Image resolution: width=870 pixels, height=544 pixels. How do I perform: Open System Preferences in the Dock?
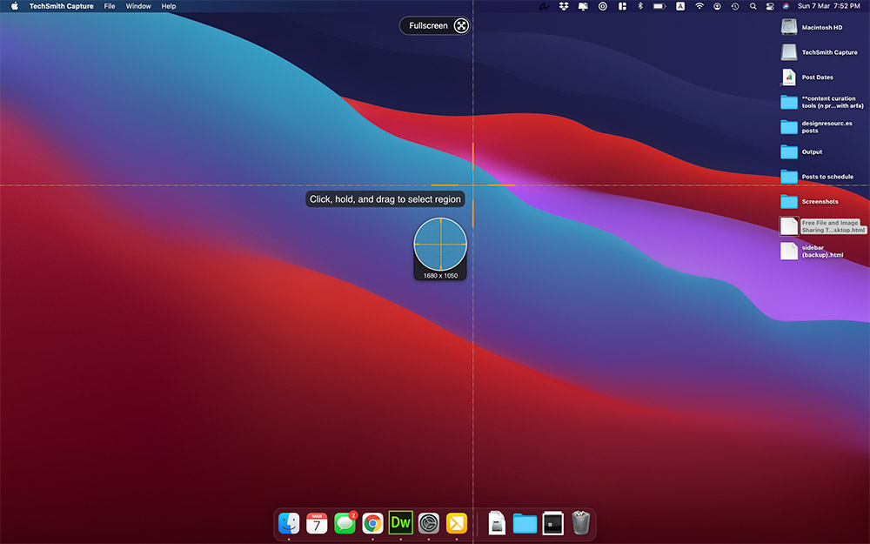point(428,523)
